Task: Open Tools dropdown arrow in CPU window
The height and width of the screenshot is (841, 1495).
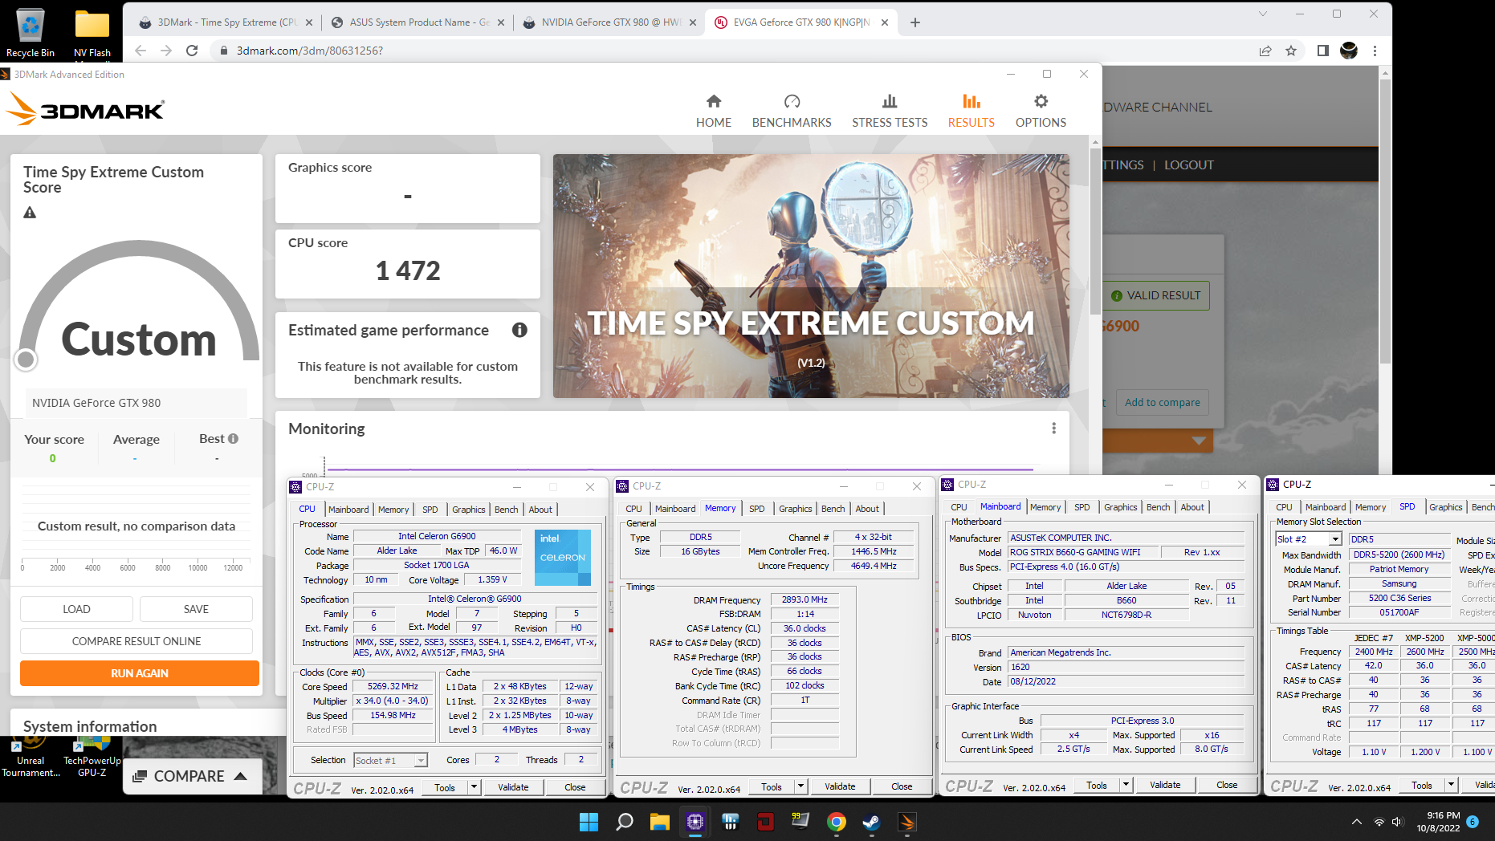Action: click(x=474, y=787)
